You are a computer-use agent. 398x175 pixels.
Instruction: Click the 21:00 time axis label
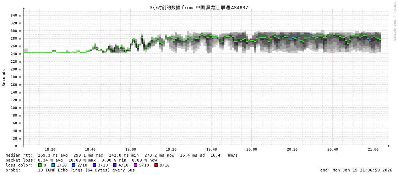pyautogui.click(x=373, y=149)
